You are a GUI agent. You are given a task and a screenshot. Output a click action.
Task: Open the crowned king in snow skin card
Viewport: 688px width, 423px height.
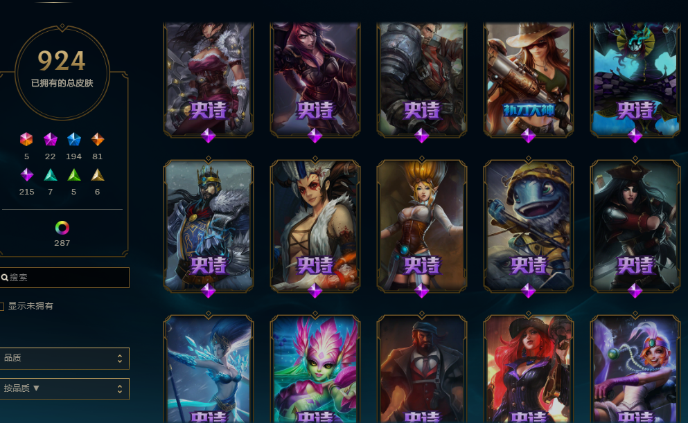tap(209, 226)
